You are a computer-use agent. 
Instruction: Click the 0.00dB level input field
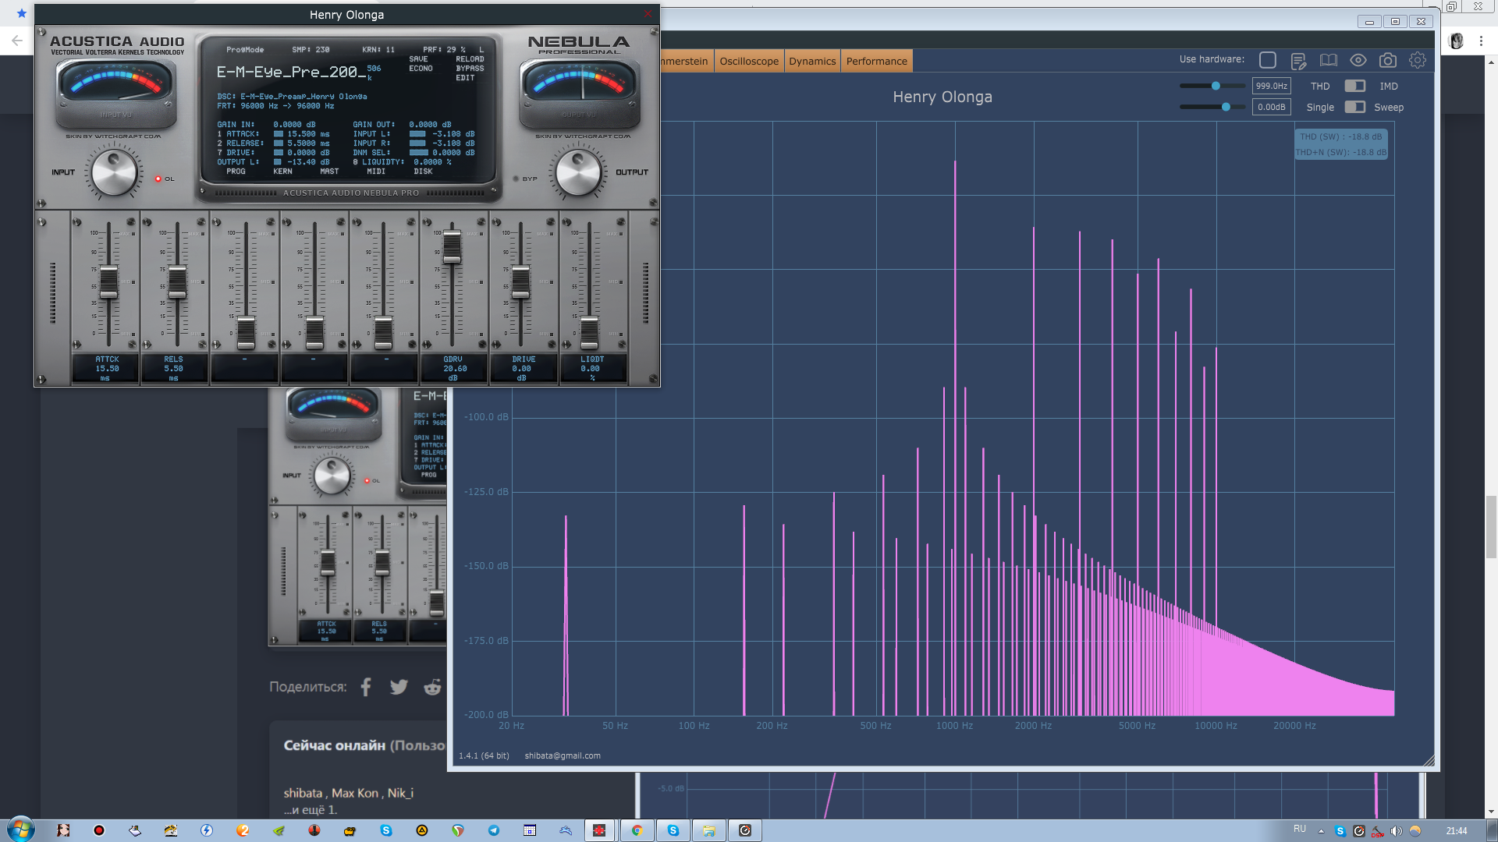(1271, 107)
